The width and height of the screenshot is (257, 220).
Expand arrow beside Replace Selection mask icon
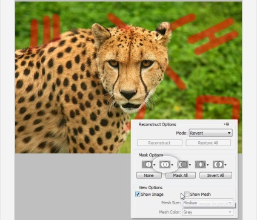[x=155, y=165]
